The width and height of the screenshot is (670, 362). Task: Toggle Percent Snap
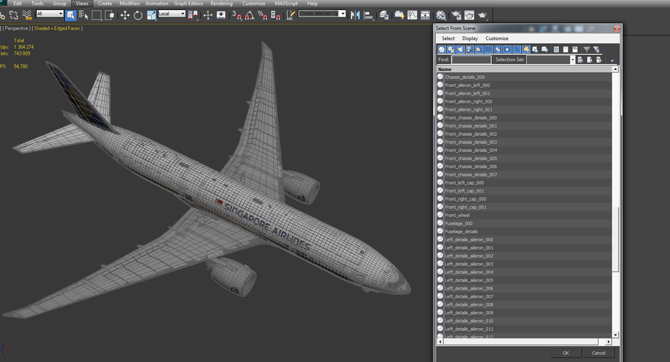[x=262, y=15]
